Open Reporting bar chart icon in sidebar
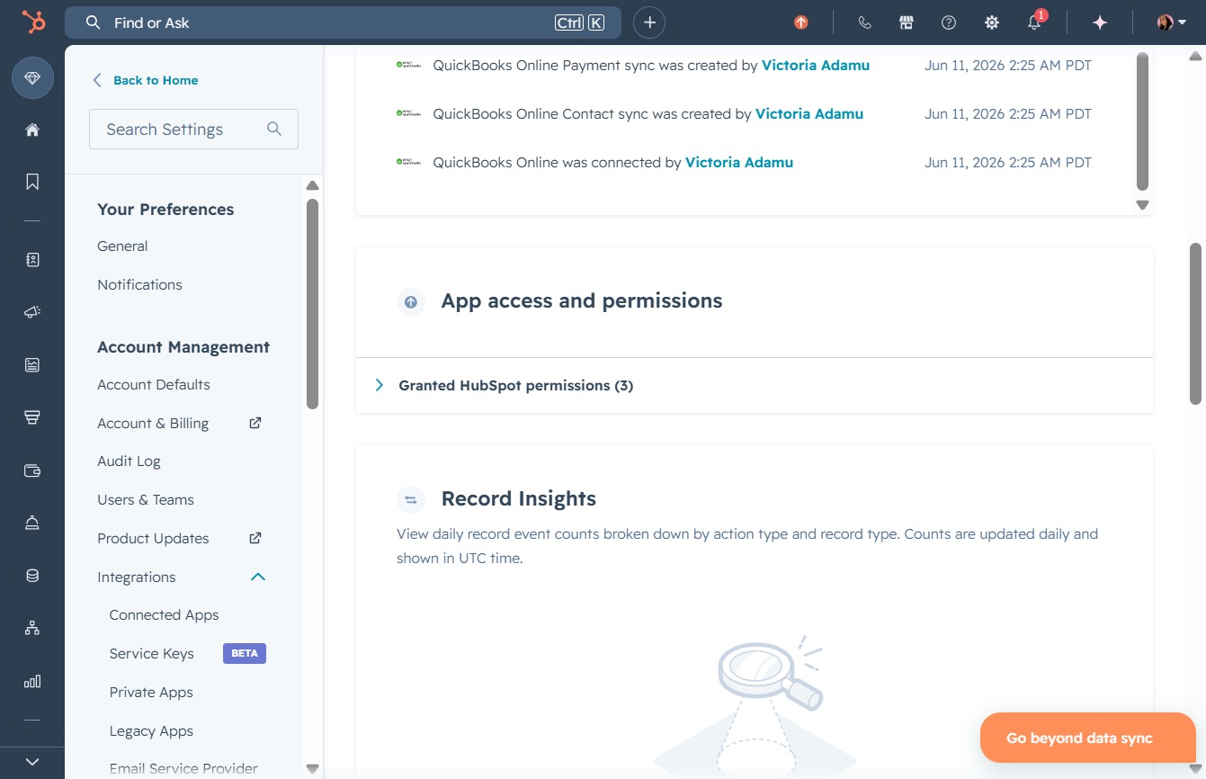This screenshot has height=779, width=1206. pos(32,681)
